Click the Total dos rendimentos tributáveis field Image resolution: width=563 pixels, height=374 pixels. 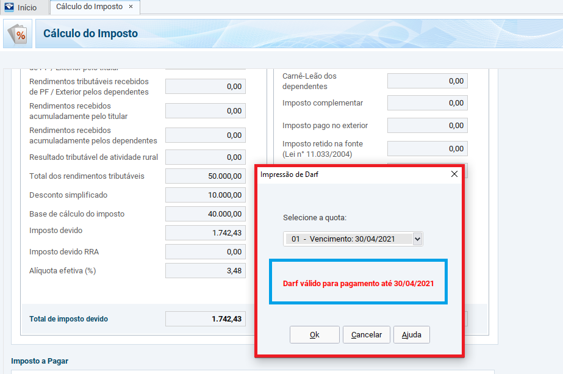206,176
